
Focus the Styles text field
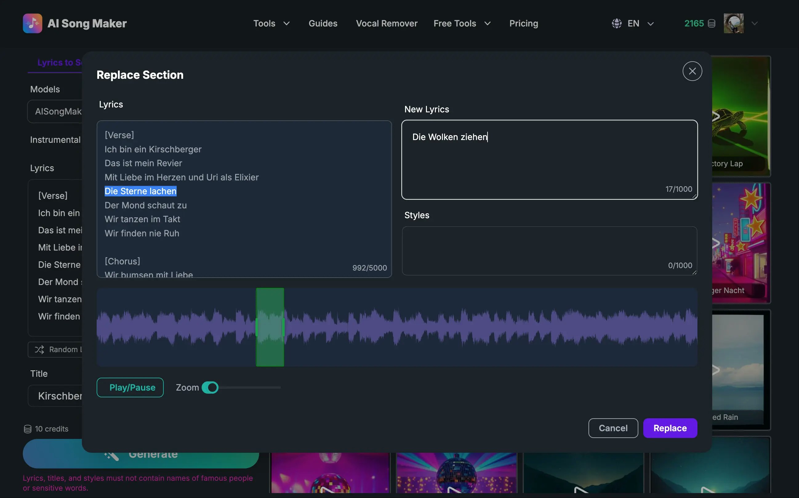pos(549,251)
